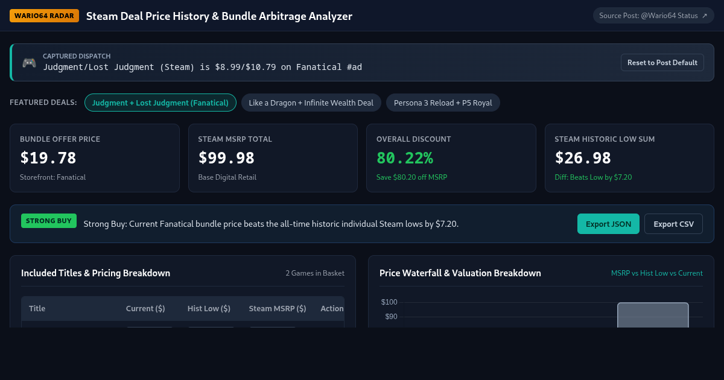Select Persona 3 Reload + P5 Royal deal
The image size is (724, 380).
[443, 103]
